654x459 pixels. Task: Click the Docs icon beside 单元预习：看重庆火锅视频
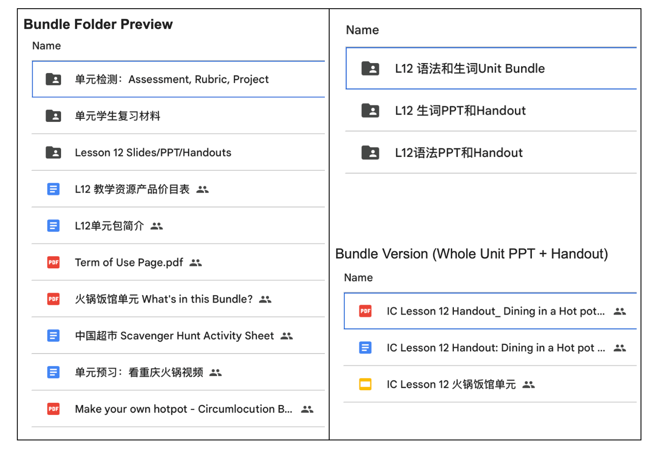click(x=53, y=372)
